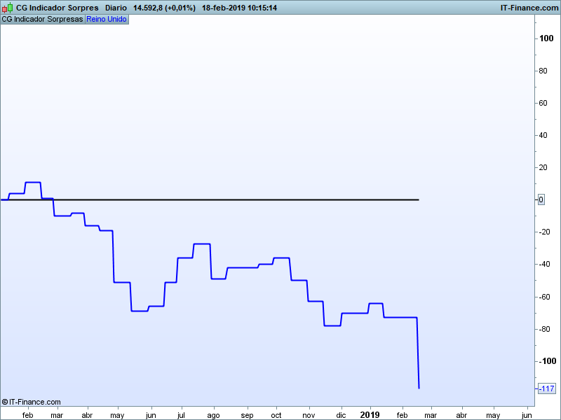Click the 0 level marker on the scale
The image size is (561, 420).
pyautogui.click(x=541, y=199)
